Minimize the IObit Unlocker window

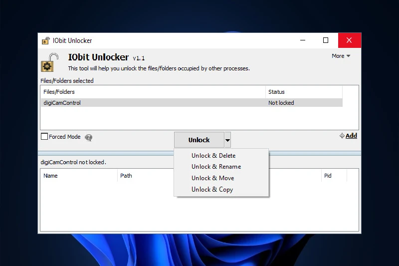pyautogui.click(x=303, y=40)
